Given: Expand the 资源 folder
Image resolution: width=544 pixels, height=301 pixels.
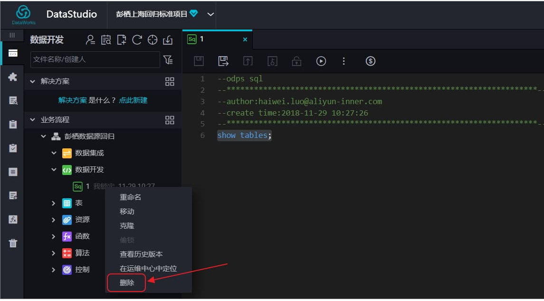Looking at the screenshot, I should click(54, 220).
